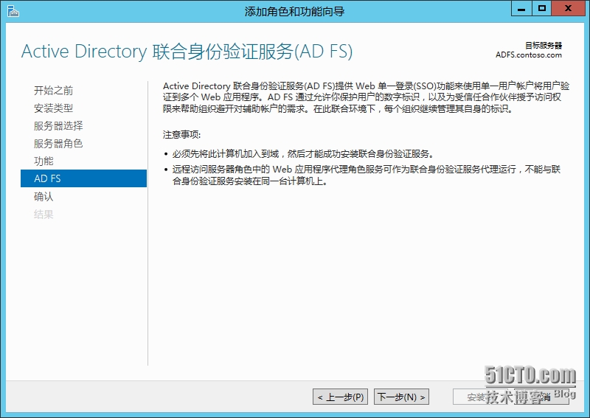Viewport: 590px width, 418px height.
Task: Select the 服务器选择 wizard step
Action: pos(58,126)
